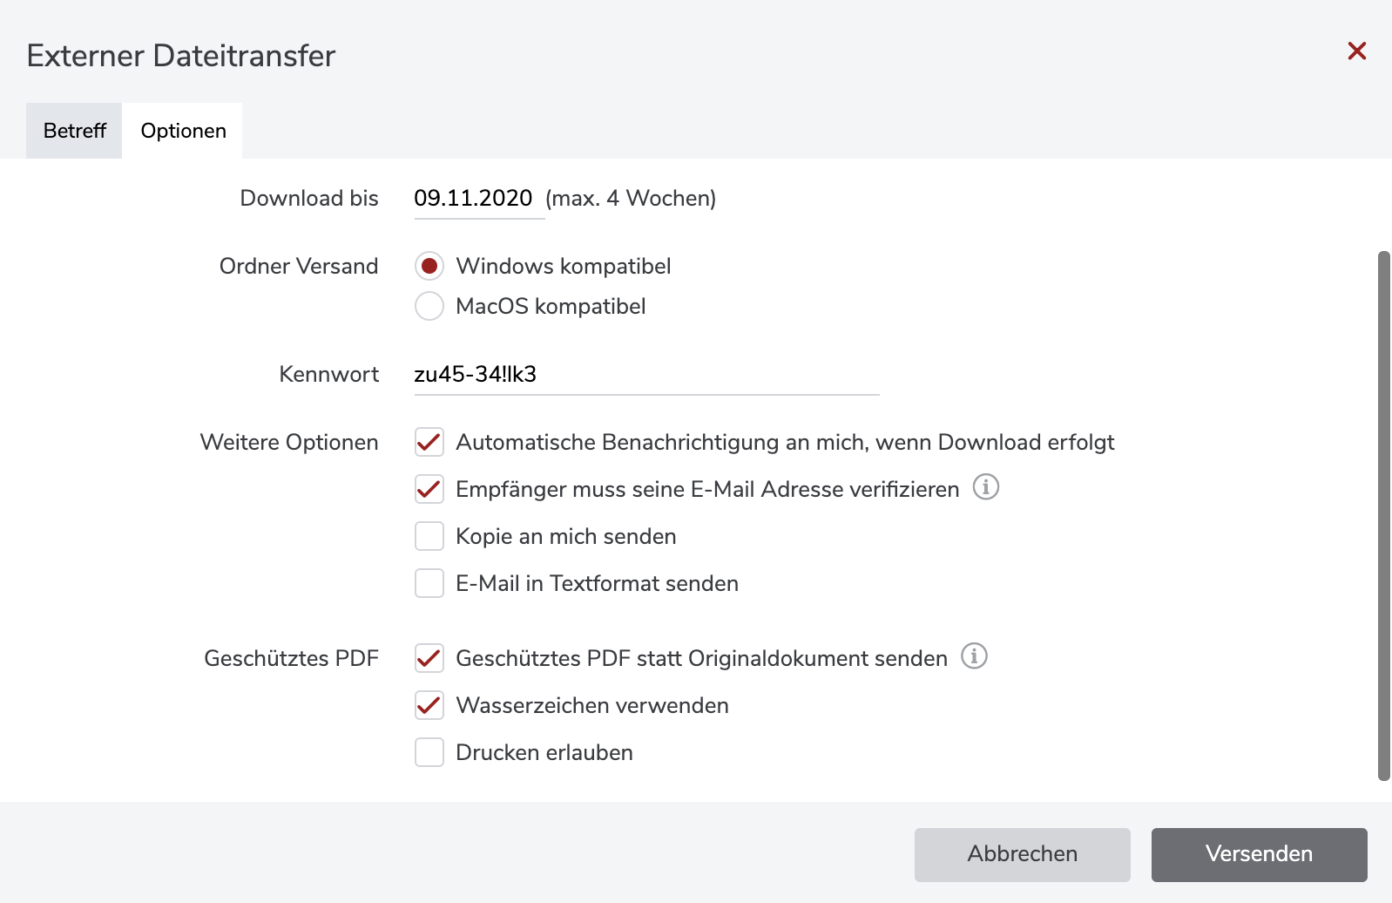Select MacOS kompatibel radio button
Screen dimensions: 1392x903
(429, 306)
